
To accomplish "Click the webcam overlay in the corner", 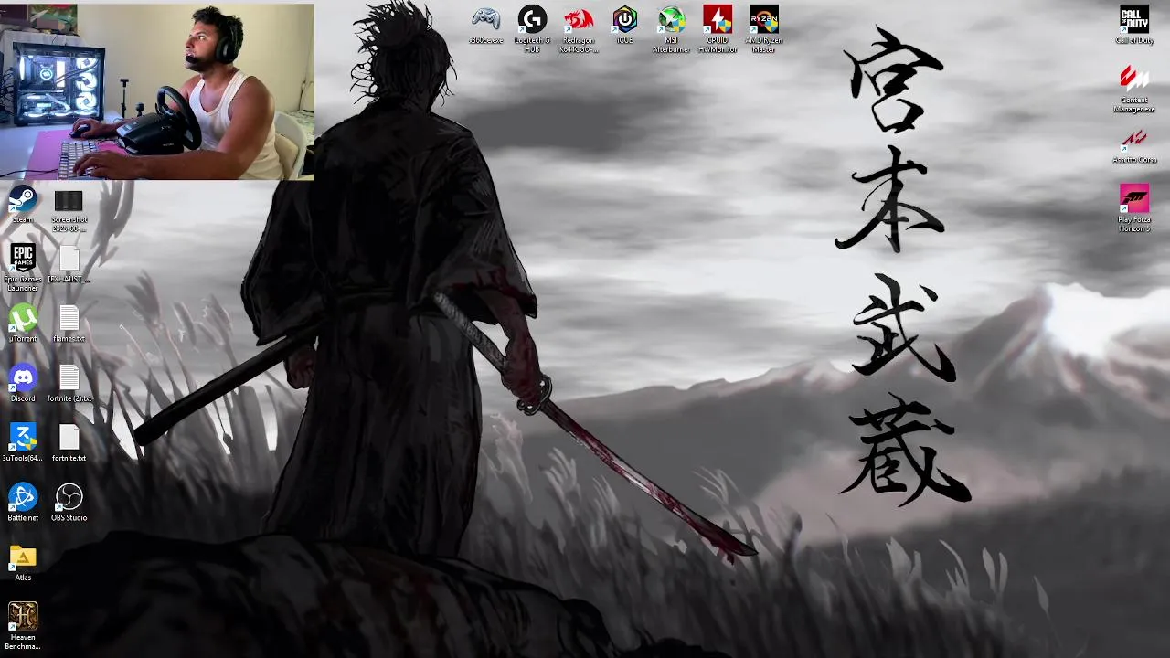I will 157,91.
